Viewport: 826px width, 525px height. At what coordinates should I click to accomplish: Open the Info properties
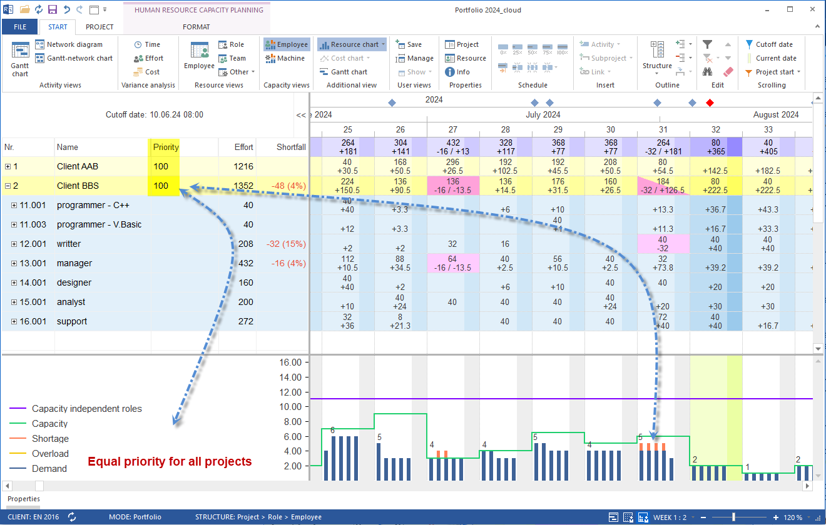point(457,72)
